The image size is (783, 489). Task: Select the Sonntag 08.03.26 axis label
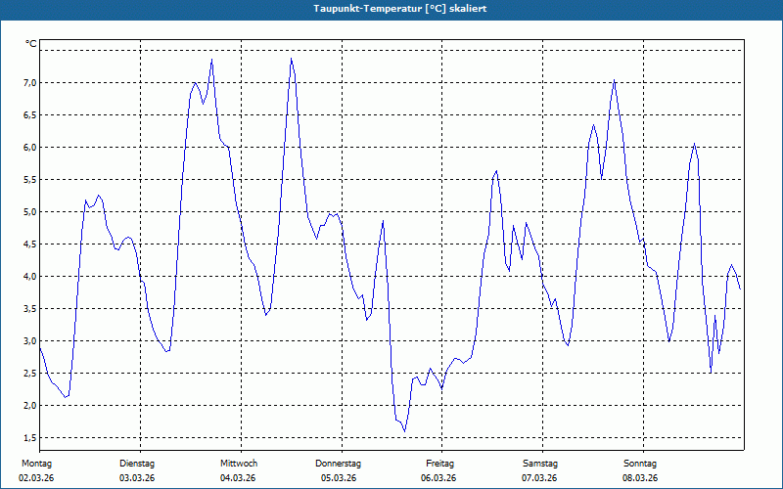click(x=640, y=470)
